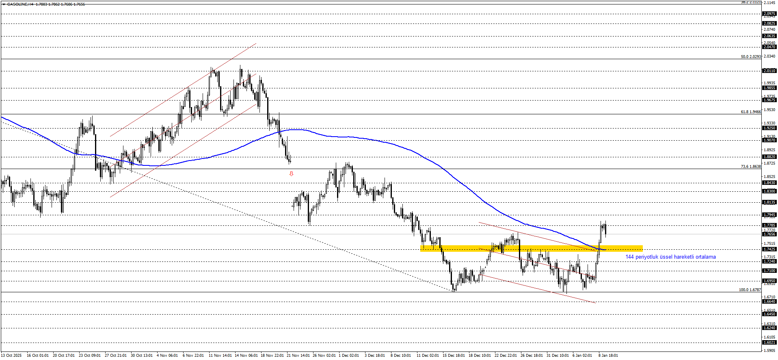Select the 73.6 1.8638 Fibonacci level label
This screenshot has width=778, height=360.
pyautogui.click(x=750, y=167)
